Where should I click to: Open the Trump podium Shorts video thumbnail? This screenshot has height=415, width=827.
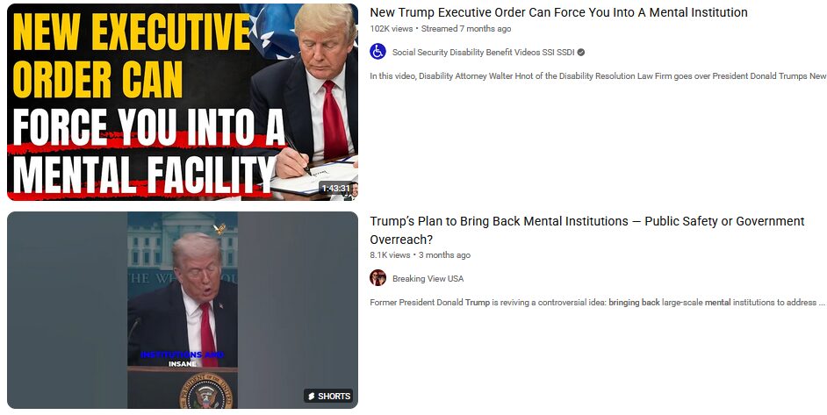click(x=183, y=310)
